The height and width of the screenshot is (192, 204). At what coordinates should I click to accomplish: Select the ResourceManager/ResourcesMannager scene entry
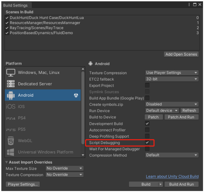[x=102, y=23]
